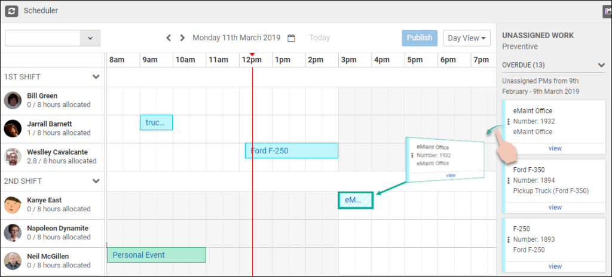Click Pickup Truck (Ford F-350) text
The height and width of the screenshot is (277, 612).
pyautogui.click(x=550, y=191)
